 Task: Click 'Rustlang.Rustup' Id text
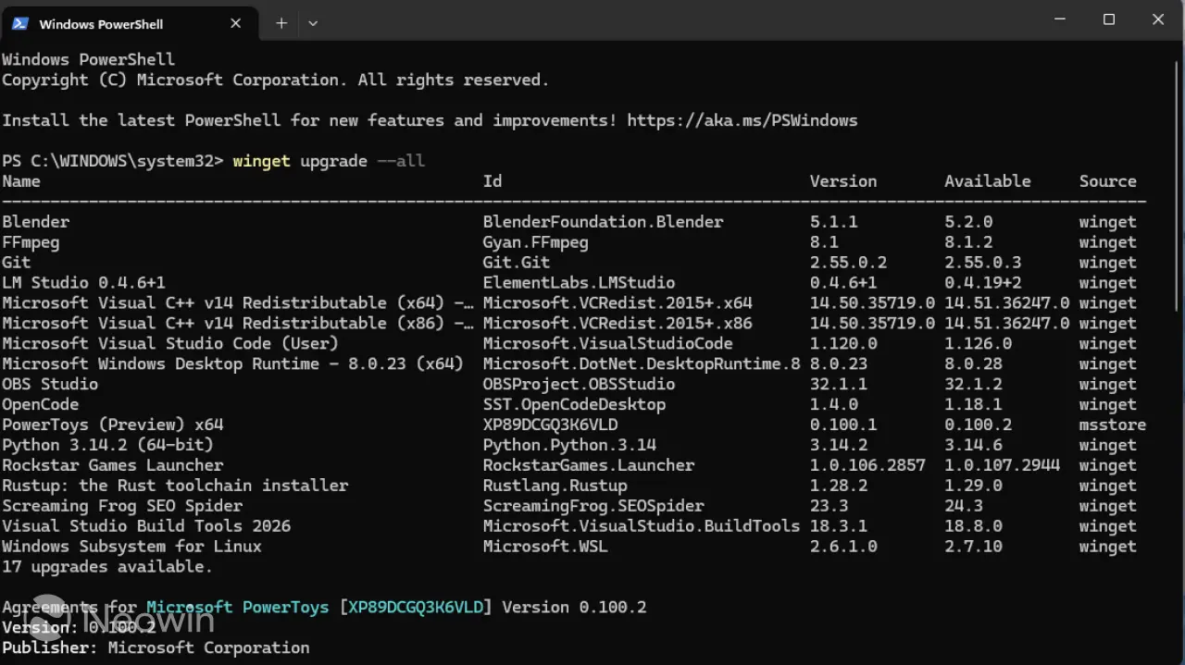555,486
